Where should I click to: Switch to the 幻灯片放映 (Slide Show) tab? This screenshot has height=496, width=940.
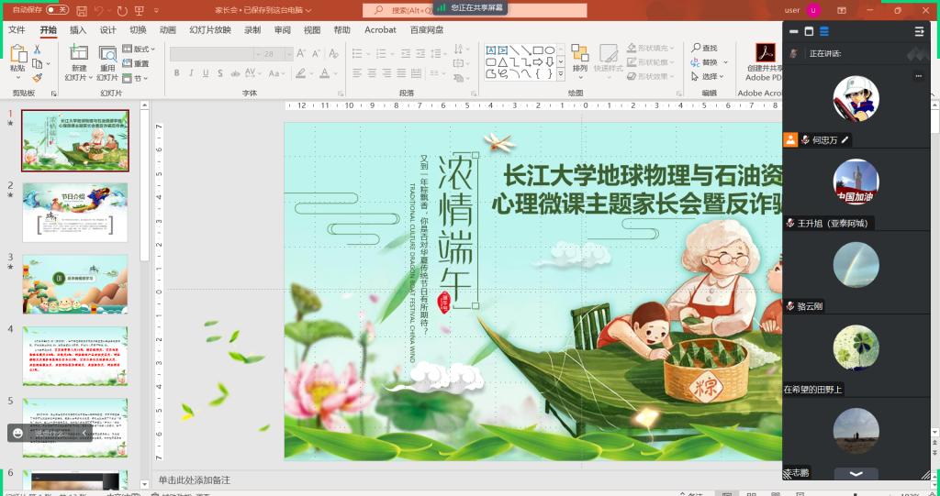[210, 30]
